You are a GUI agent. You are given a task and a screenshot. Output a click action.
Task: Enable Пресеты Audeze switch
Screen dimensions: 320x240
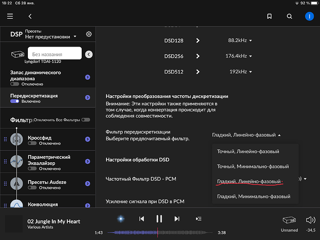32,187
